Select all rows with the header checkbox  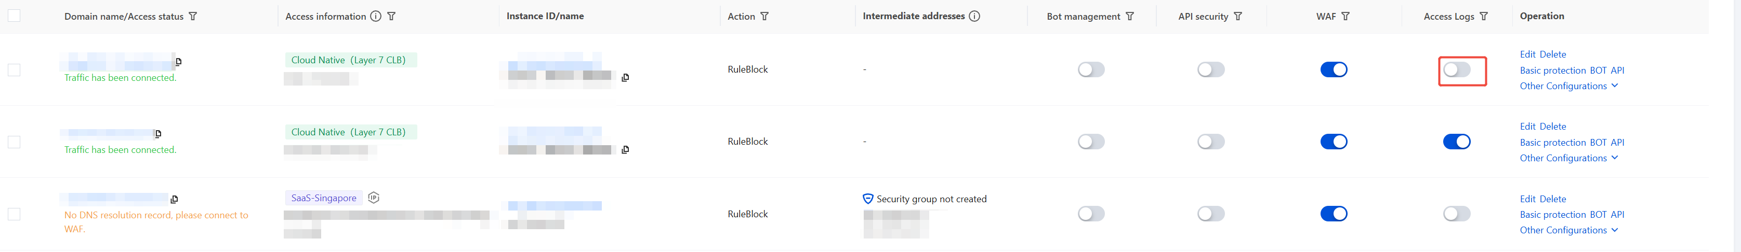coord(14,16)
